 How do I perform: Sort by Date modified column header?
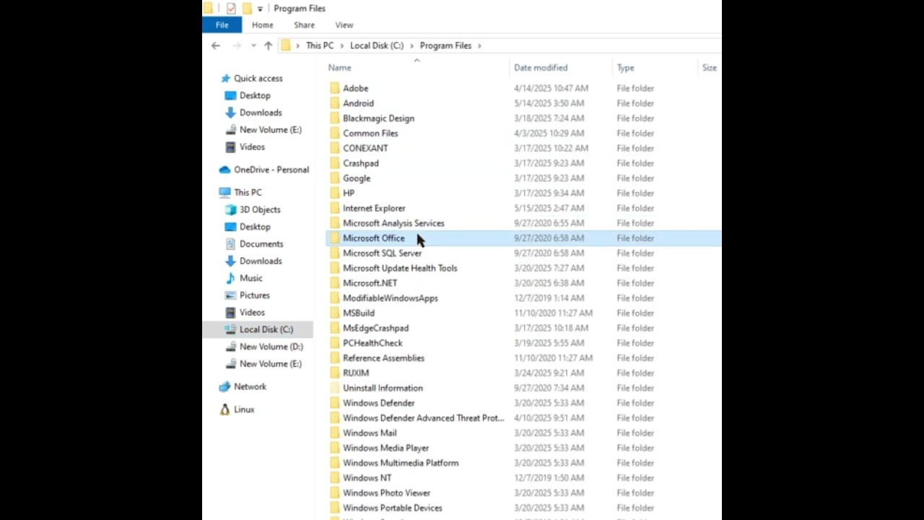541,68
